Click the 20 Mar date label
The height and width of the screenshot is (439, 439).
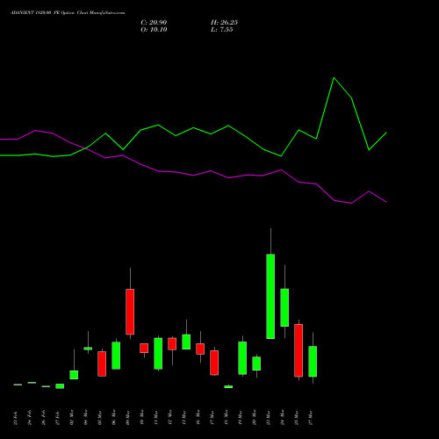pos(255,418)
